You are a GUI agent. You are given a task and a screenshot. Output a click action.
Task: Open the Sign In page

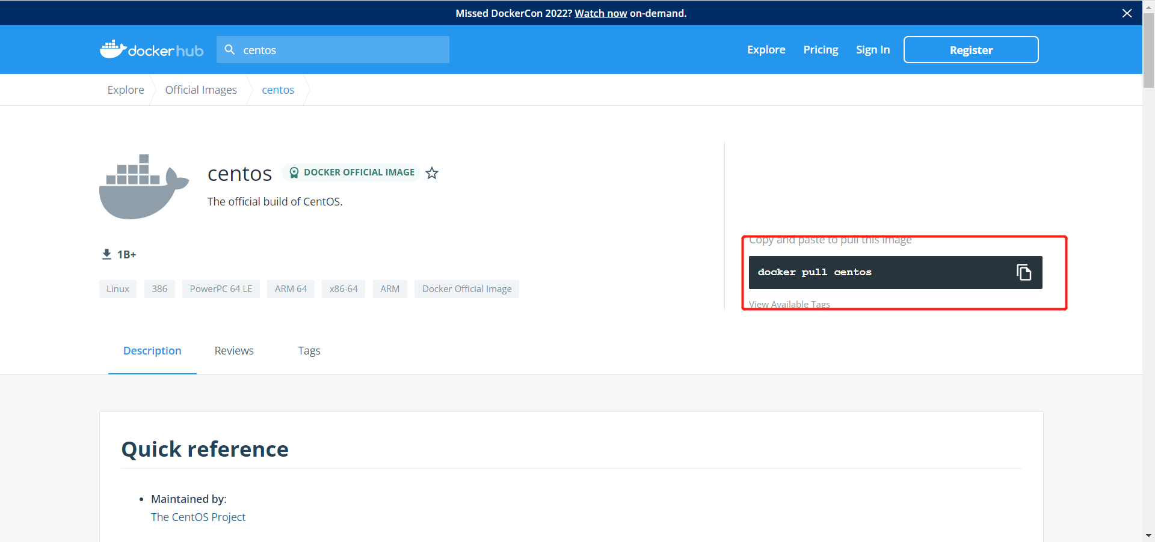(x=872, y=50)
